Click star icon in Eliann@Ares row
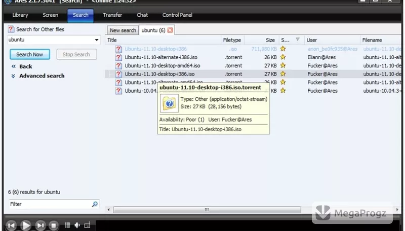The image size is (405, 231). 283,57
